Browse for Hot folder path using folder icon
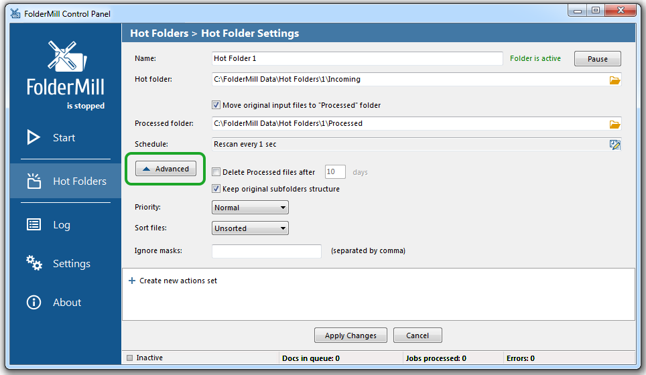The width and height of the screenshot is (646, 375). tap(615, 80)
